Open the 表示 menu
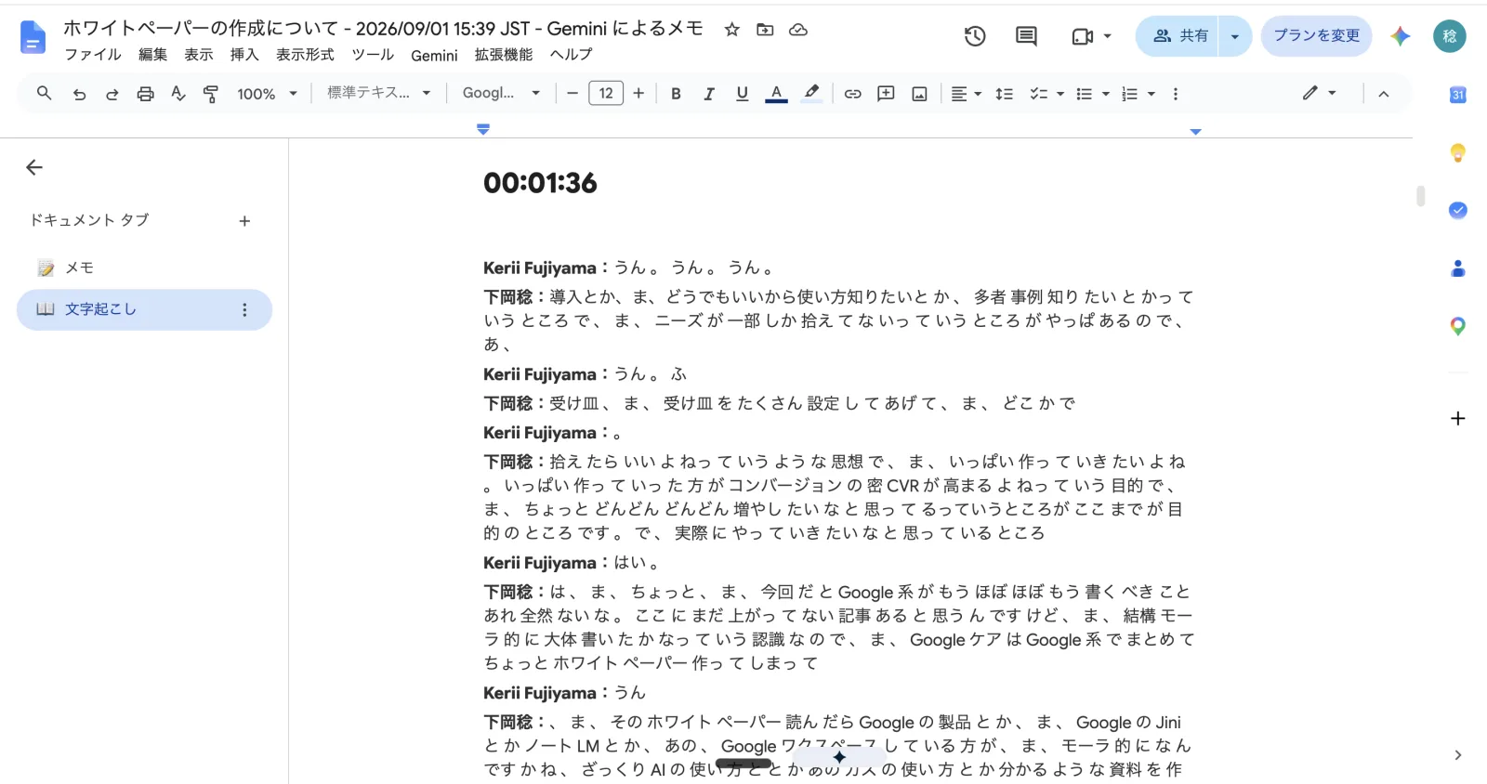1487x784 pixels. 199,55
